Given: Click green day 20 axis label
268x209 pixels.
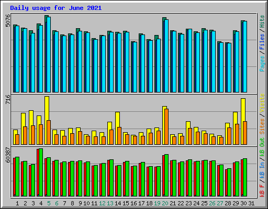Looking at the screenshot, I should (165, 203).
